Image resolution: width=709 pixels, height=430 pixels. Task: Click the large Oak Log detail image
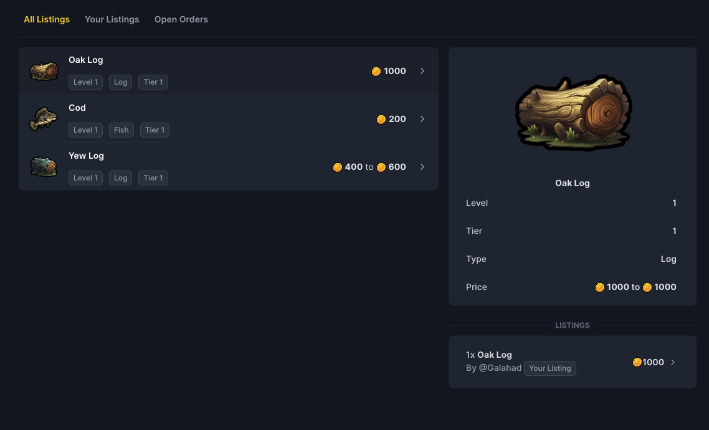point(573,115)
